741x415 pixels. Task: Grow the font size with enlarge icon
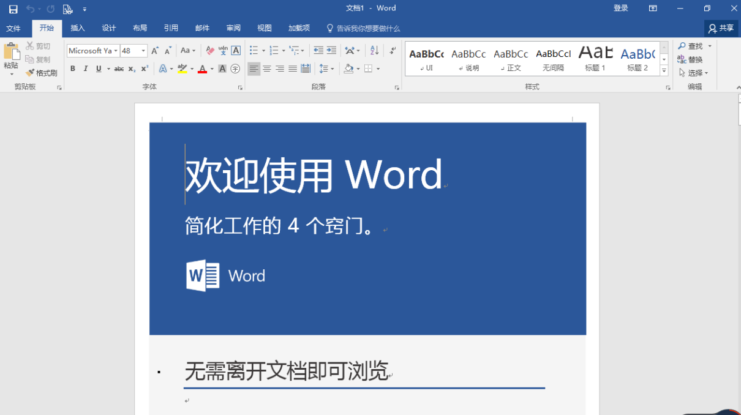(x=155, y=51)
